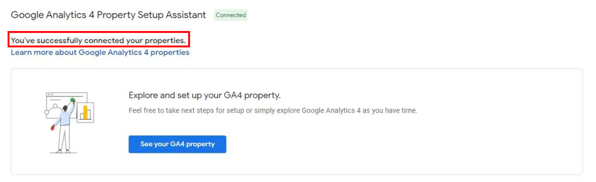
Task: Click the green Connected status badge
Action: point(231,15)
